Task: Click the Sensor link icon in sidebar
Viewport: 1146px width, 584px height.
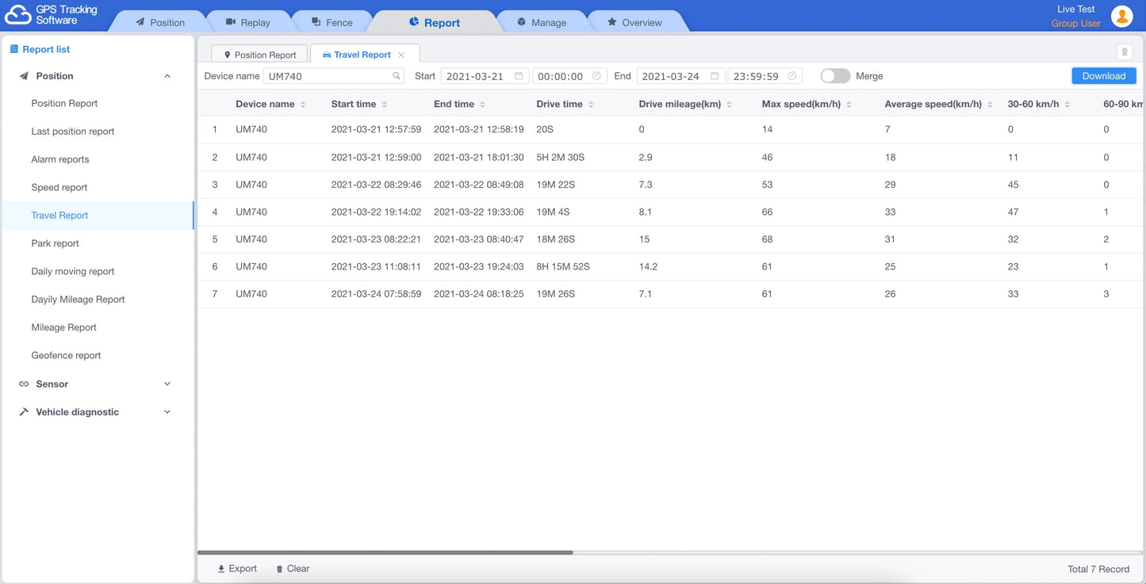Action: (x=23, y=384)
